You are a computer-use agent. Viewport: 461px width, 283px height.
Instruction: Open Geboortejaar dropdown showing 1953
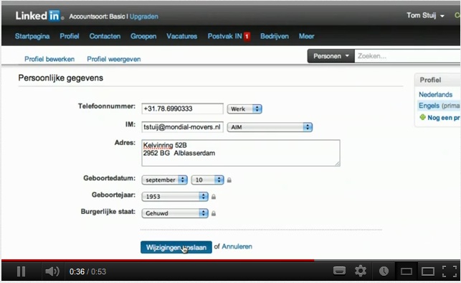pos(175,197)
